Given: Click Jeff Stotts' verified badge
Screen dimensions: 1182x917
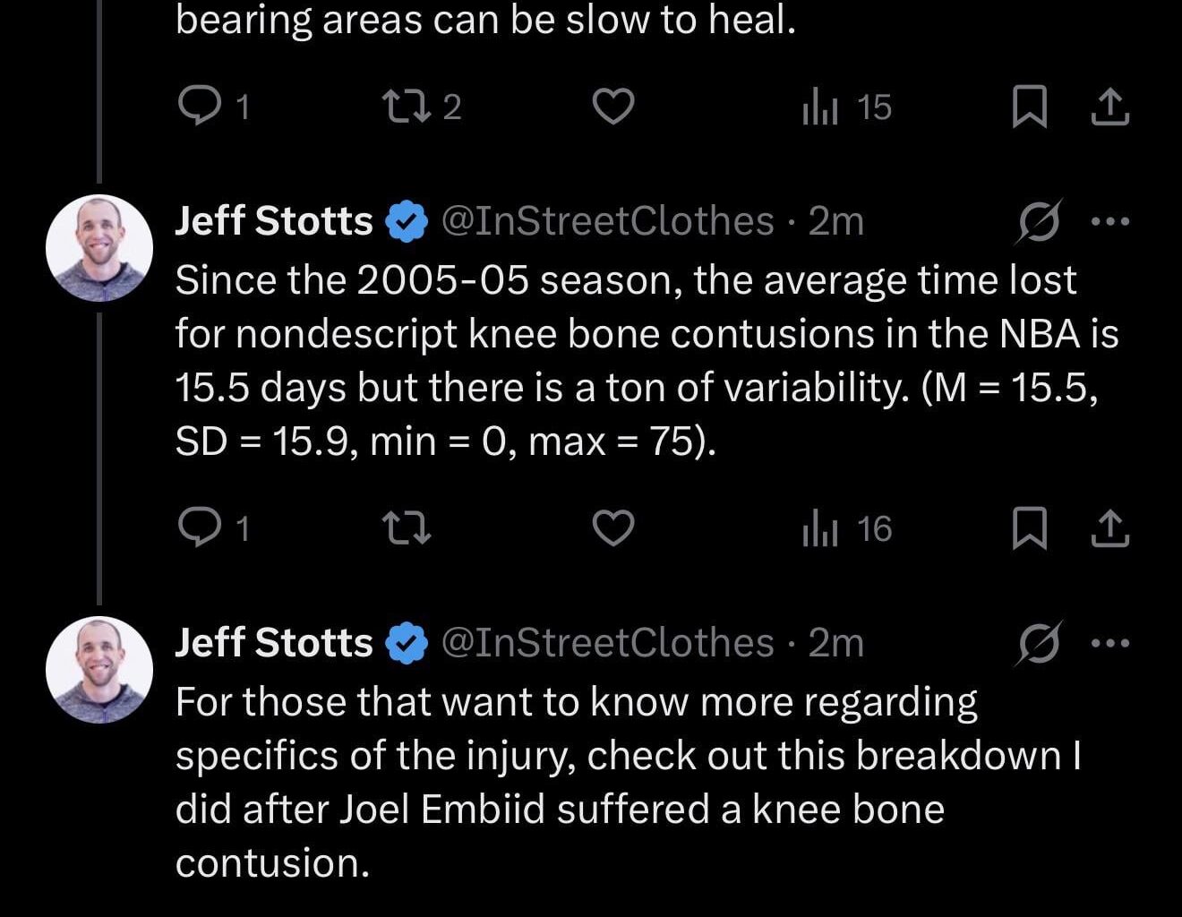Looking at the screenshot, I should point(406,220).
